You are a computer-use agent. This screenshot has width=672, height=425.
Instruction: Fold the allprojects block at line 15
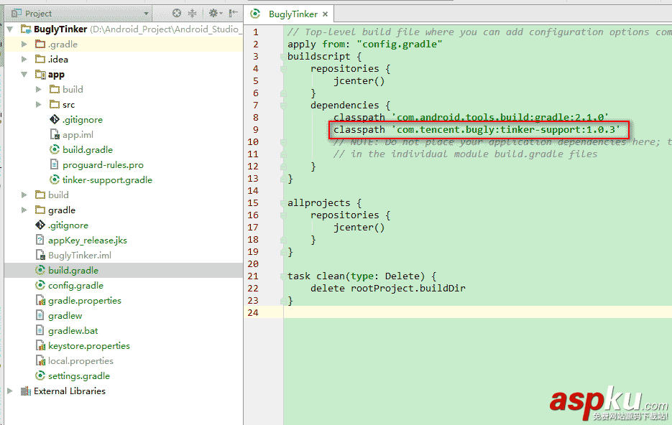283,203
